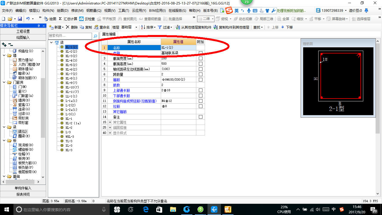Toggle 附加 checkbox for 类别 row
This screenshot has height=215, width=382.
pyautogui.click(x=201, y=53)
